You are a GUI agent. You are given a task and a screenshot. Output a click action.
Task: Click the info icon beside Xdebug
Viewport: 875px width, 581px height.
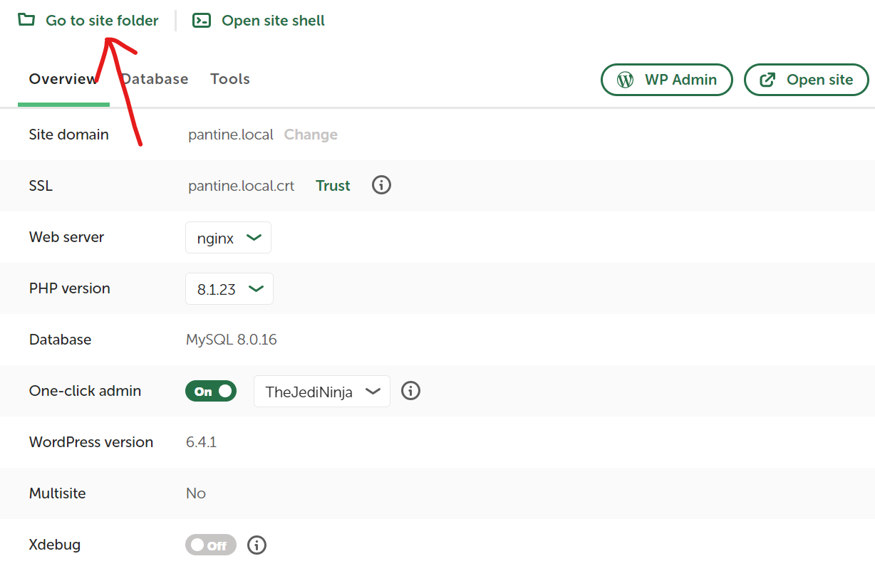pos(257,545)
